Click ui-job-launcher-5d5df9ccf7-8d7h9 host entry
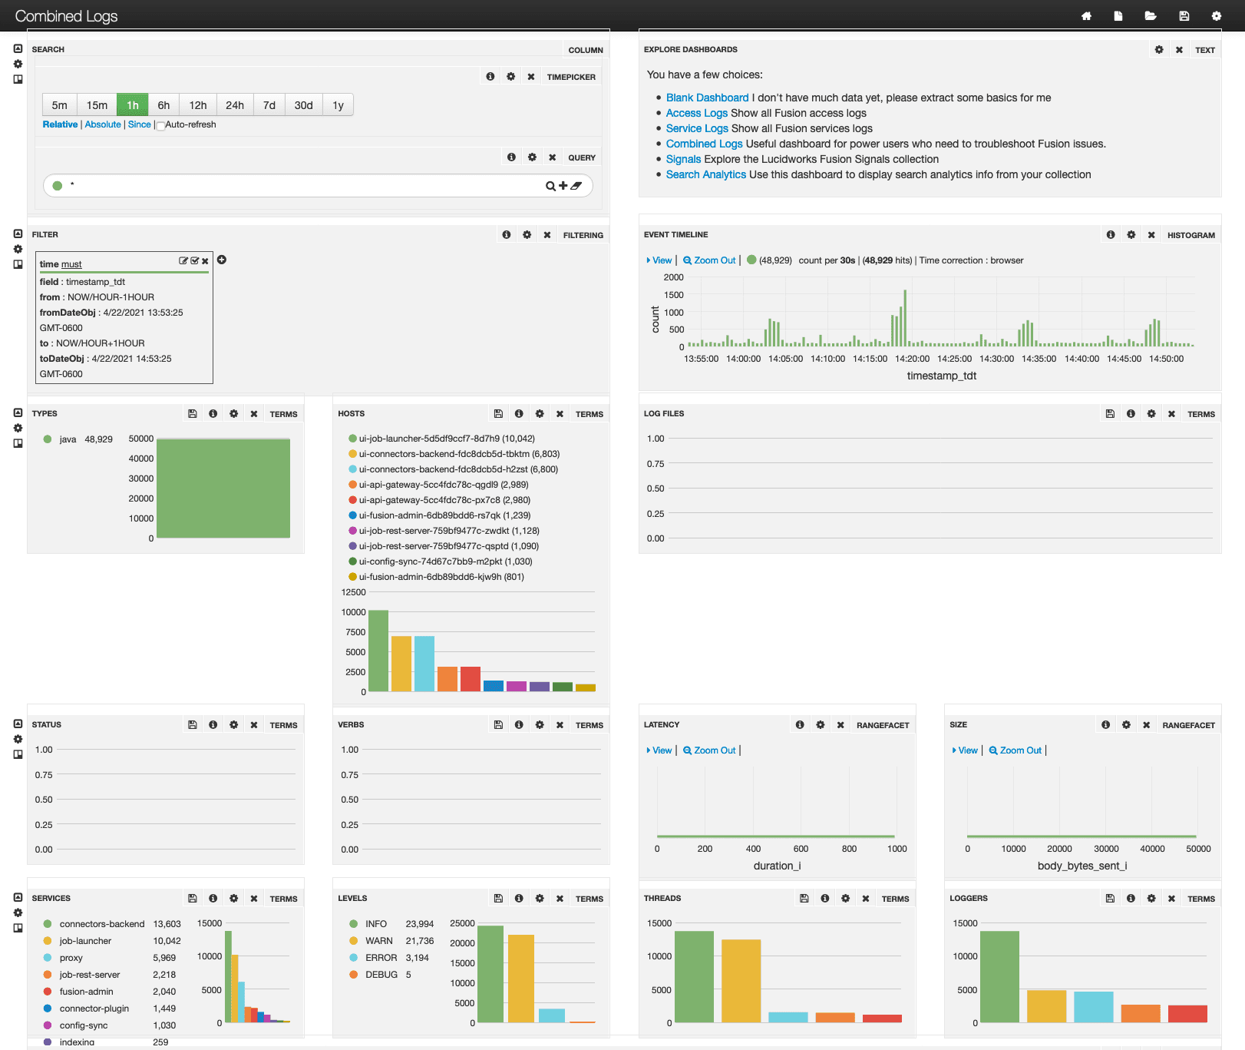Image resolution: width=1245 pixels, height=1050 pixels. (441, 439)
